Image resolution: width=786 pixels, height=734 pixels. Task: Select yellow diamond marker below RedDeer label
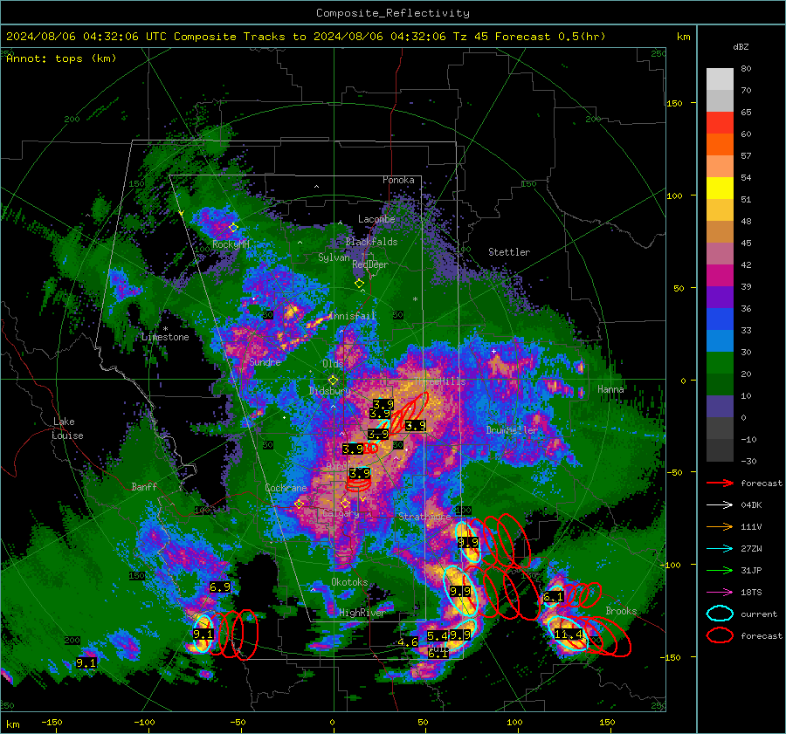coord(359,284)
